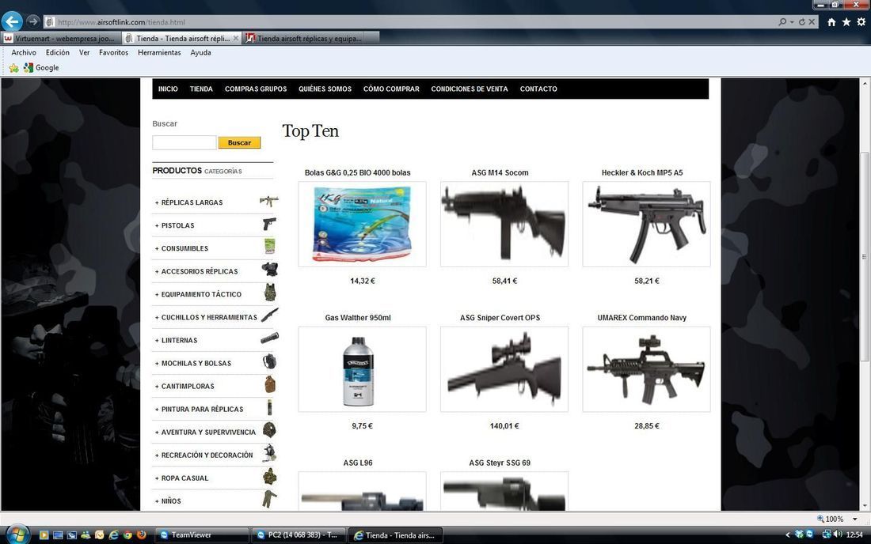Click the pellet bag icon beside Consumibles

pos(270,246)
